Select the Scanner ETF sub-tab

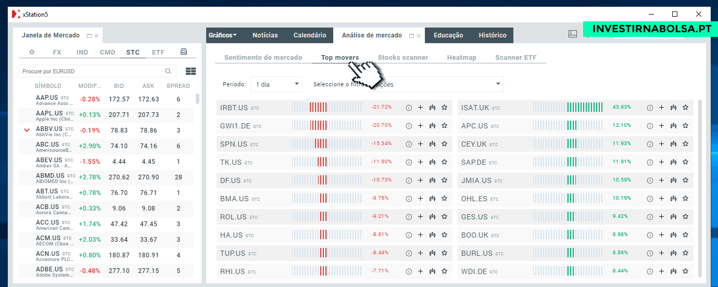[516, 58]
